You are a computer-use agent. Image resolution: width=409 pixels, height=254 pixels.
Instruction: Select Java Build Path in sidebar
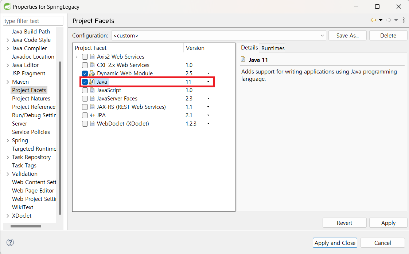tap(31, 32)
